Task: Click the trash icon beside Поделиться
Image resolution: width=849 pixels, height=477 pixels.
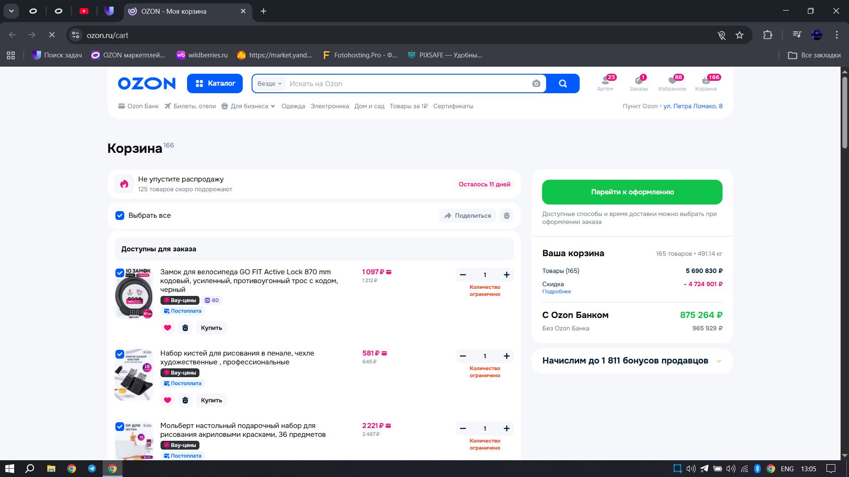Action: point(507,216)
